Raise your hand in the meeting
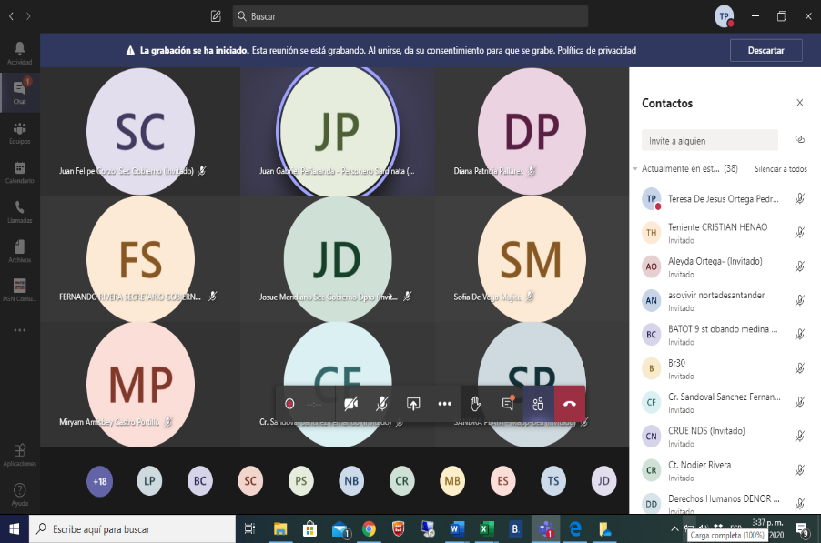The width and height of the screenshot is (821, 543). pos(475,404)
